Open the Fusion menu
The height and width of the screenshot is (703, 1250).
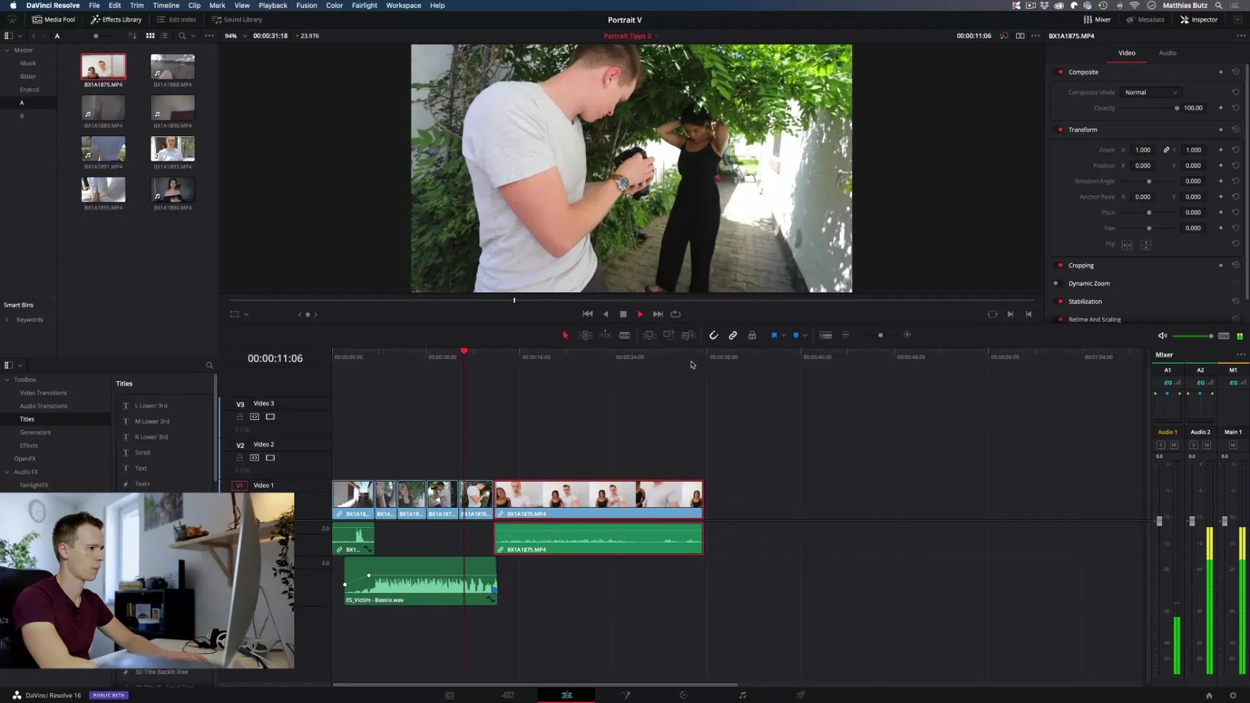[307, 5]
